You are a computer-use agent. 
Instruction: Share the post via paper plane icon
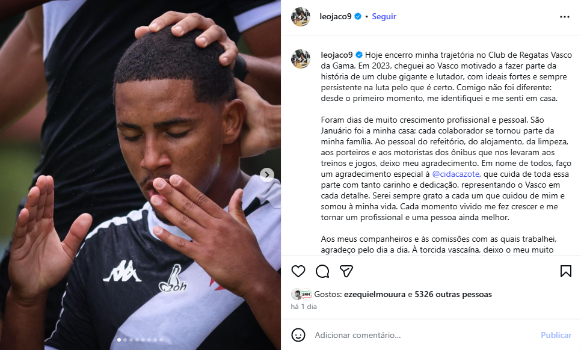(346, 271)
